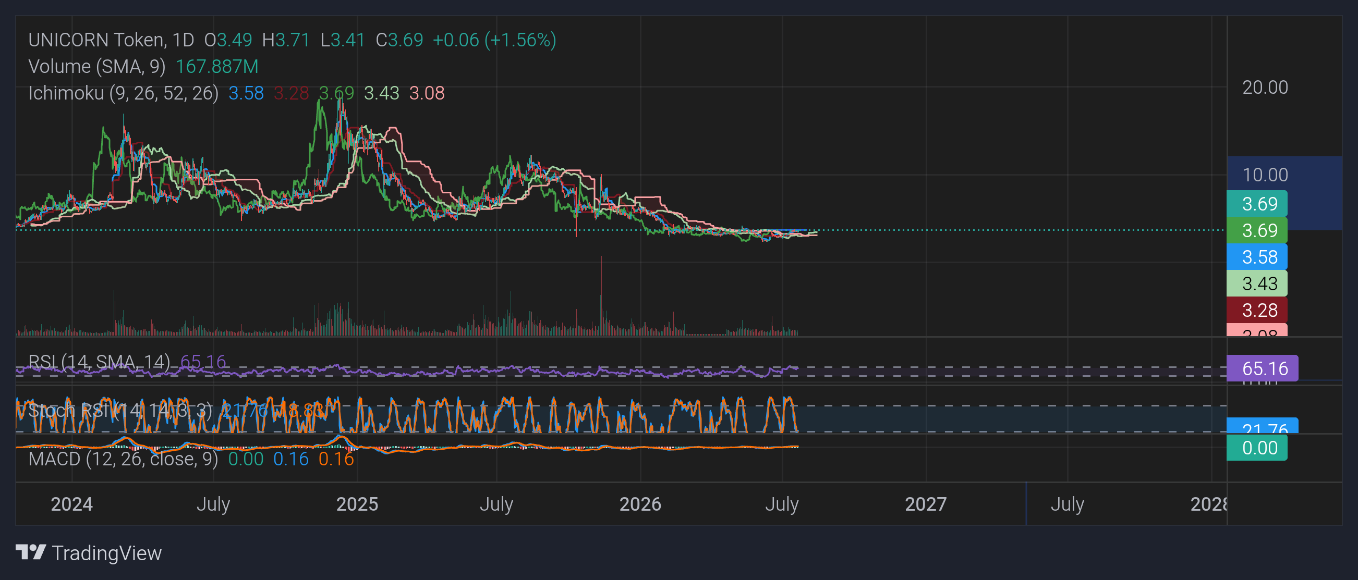Click the pink 3.08 Ichimoku legend value
Viewport: 1358px width, 580px height.
(x=427, y=93)
